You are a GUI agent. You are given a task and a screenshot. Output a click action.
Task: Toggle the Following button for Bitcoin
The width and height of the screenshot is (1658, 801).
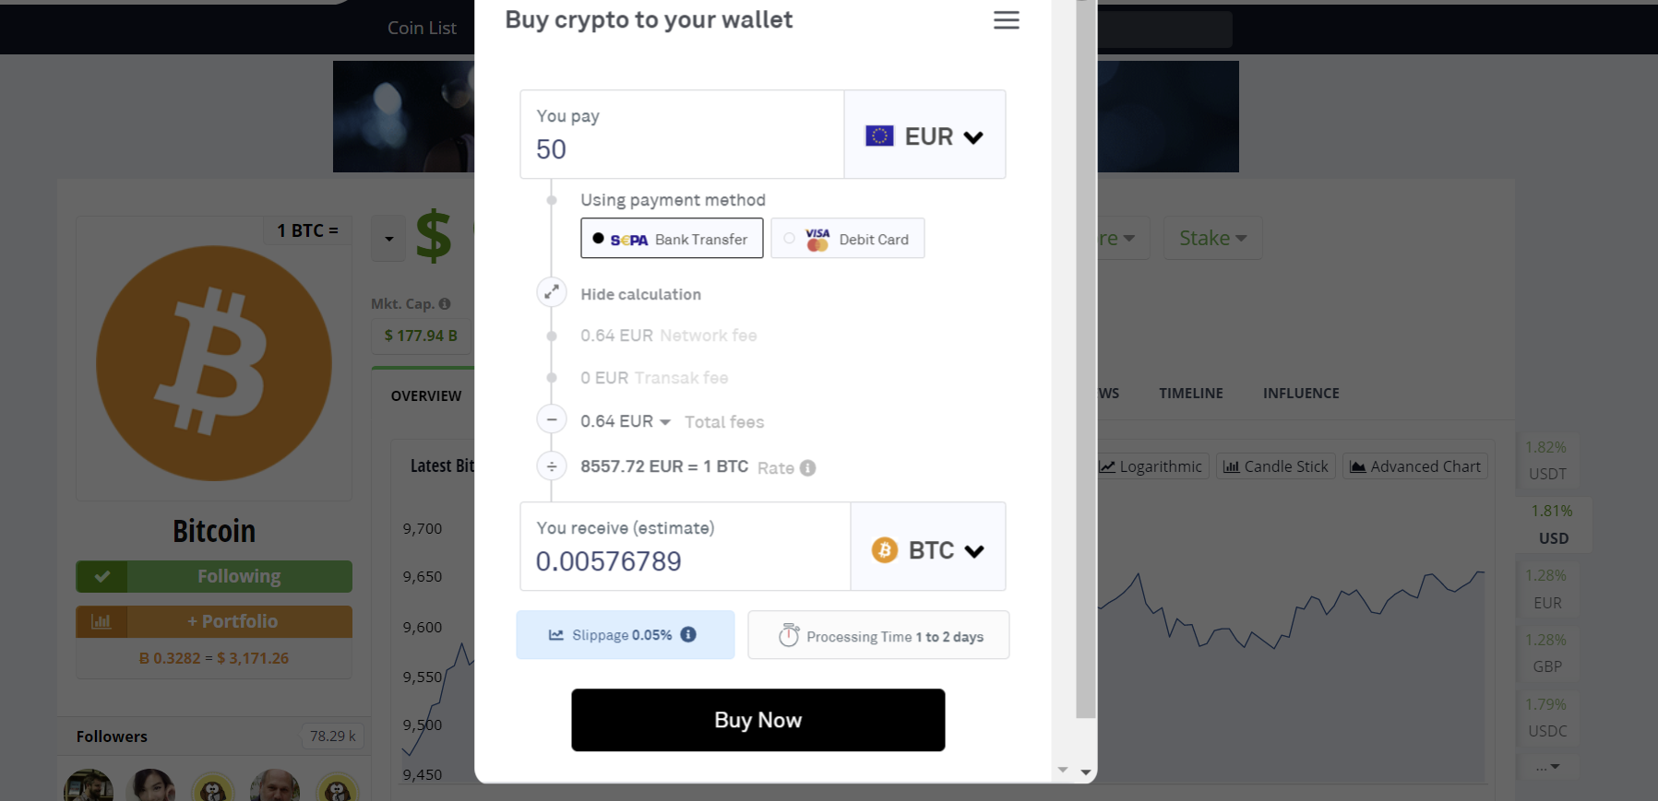214,576
